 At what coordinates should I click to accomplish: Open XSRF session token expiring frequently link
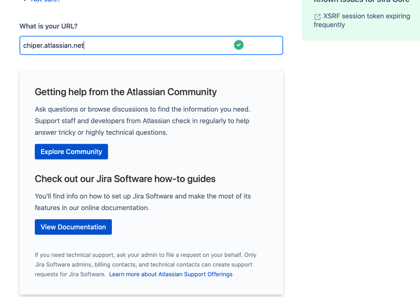click(x=362, y=20)
